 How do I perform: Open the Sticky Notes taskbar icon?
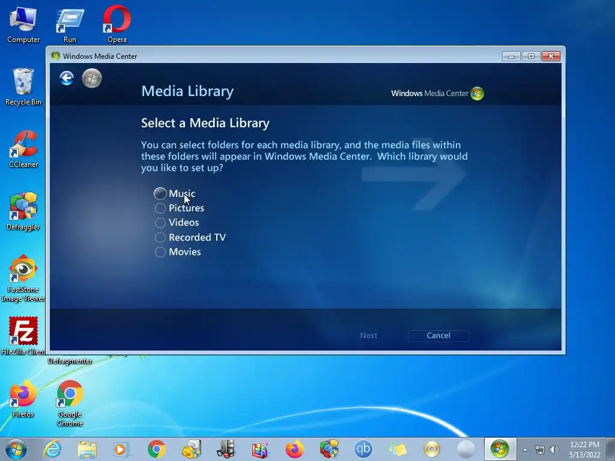pos(398,449)
